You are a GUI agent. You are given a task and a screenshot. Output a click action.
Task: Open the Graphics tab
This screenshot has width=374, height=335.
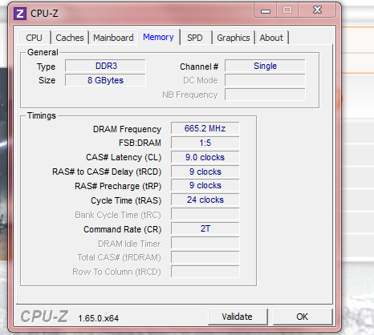click(x=234, y=38)
